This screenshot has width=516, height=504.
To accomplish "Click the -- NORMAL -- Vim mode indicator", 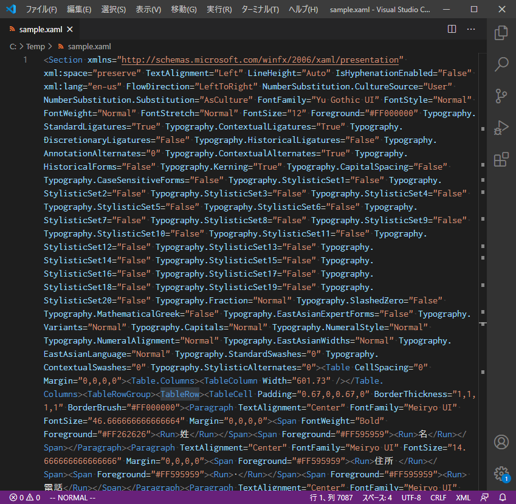I will pos(72,497).
